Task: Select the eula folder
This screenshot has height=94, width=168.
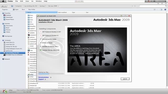Action: point(30,17)
